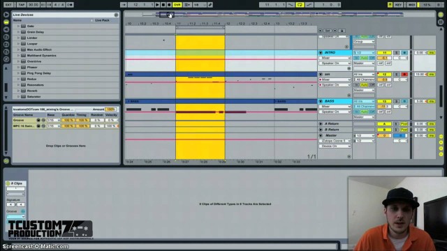This screenshot has height=251, width=447.
Task: Select Saturator in the device list
Action: (x=34, y=97)
